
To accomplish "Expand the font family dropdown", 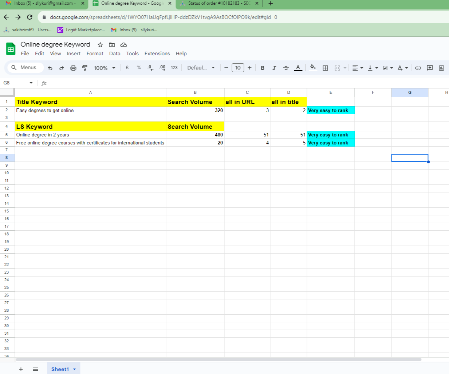I will [201, 68].
